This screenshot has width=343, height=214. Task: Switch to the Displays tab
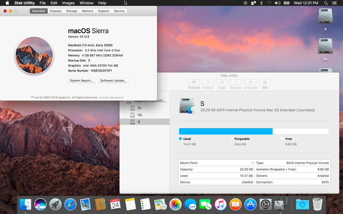coord(56,11)
